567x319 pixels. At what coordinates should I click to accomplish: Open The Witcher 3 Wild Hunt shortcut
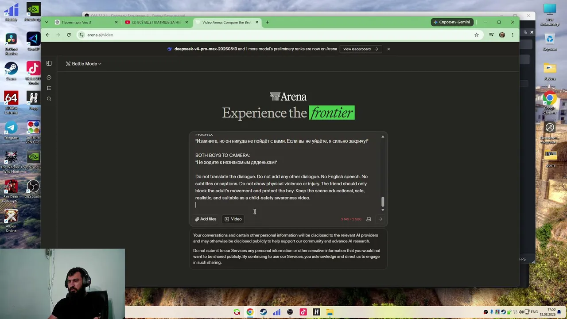tap(11, 162)
